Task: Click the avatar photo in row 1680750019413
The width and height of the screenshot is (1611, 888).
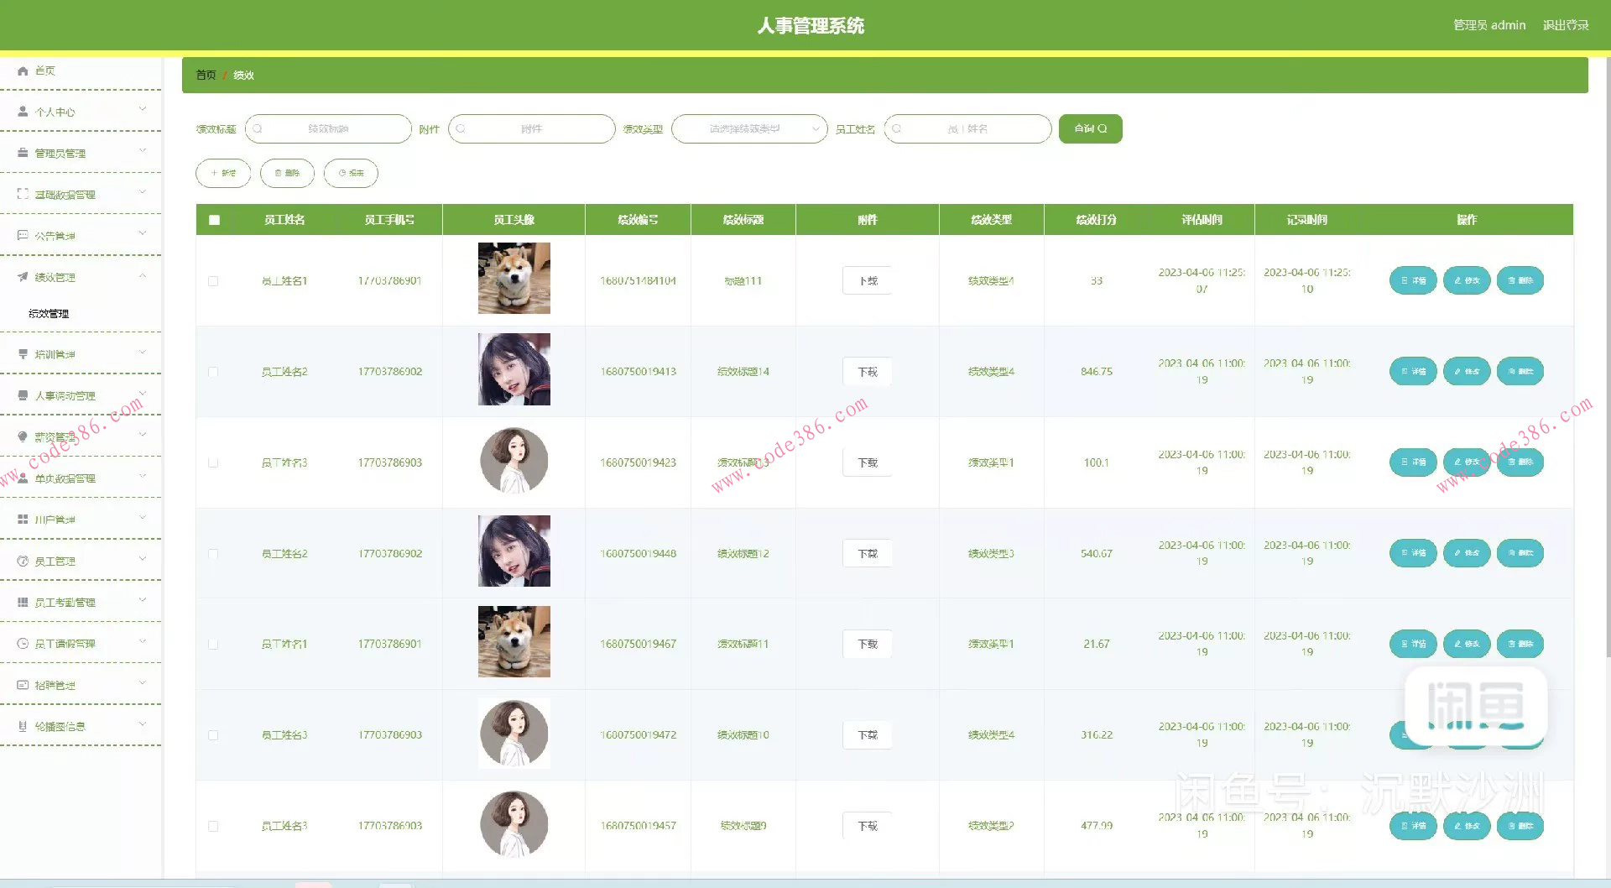Action: (514, 369)
